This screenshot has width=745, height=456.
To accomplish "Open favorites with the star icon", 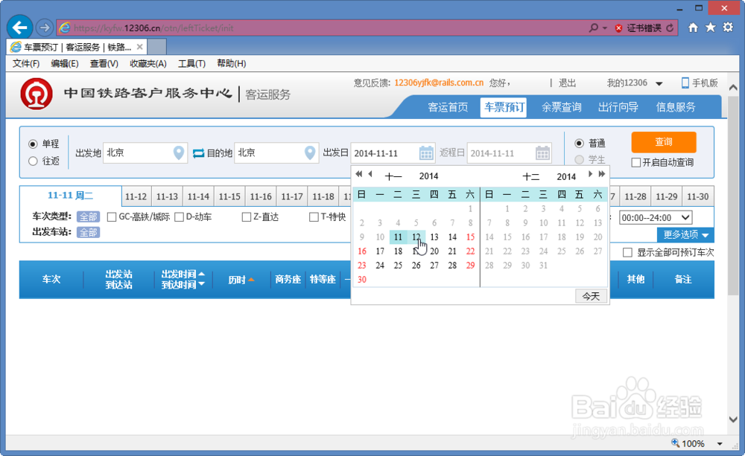I will (710, 28).
